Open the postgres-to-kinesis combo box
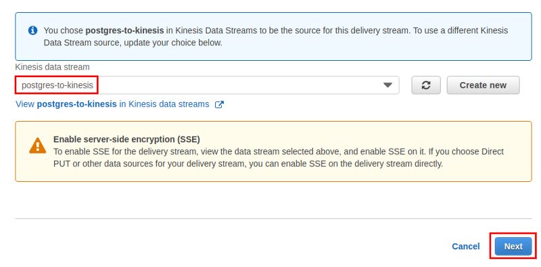Screen dimensions: 541x267 (207, 85)
